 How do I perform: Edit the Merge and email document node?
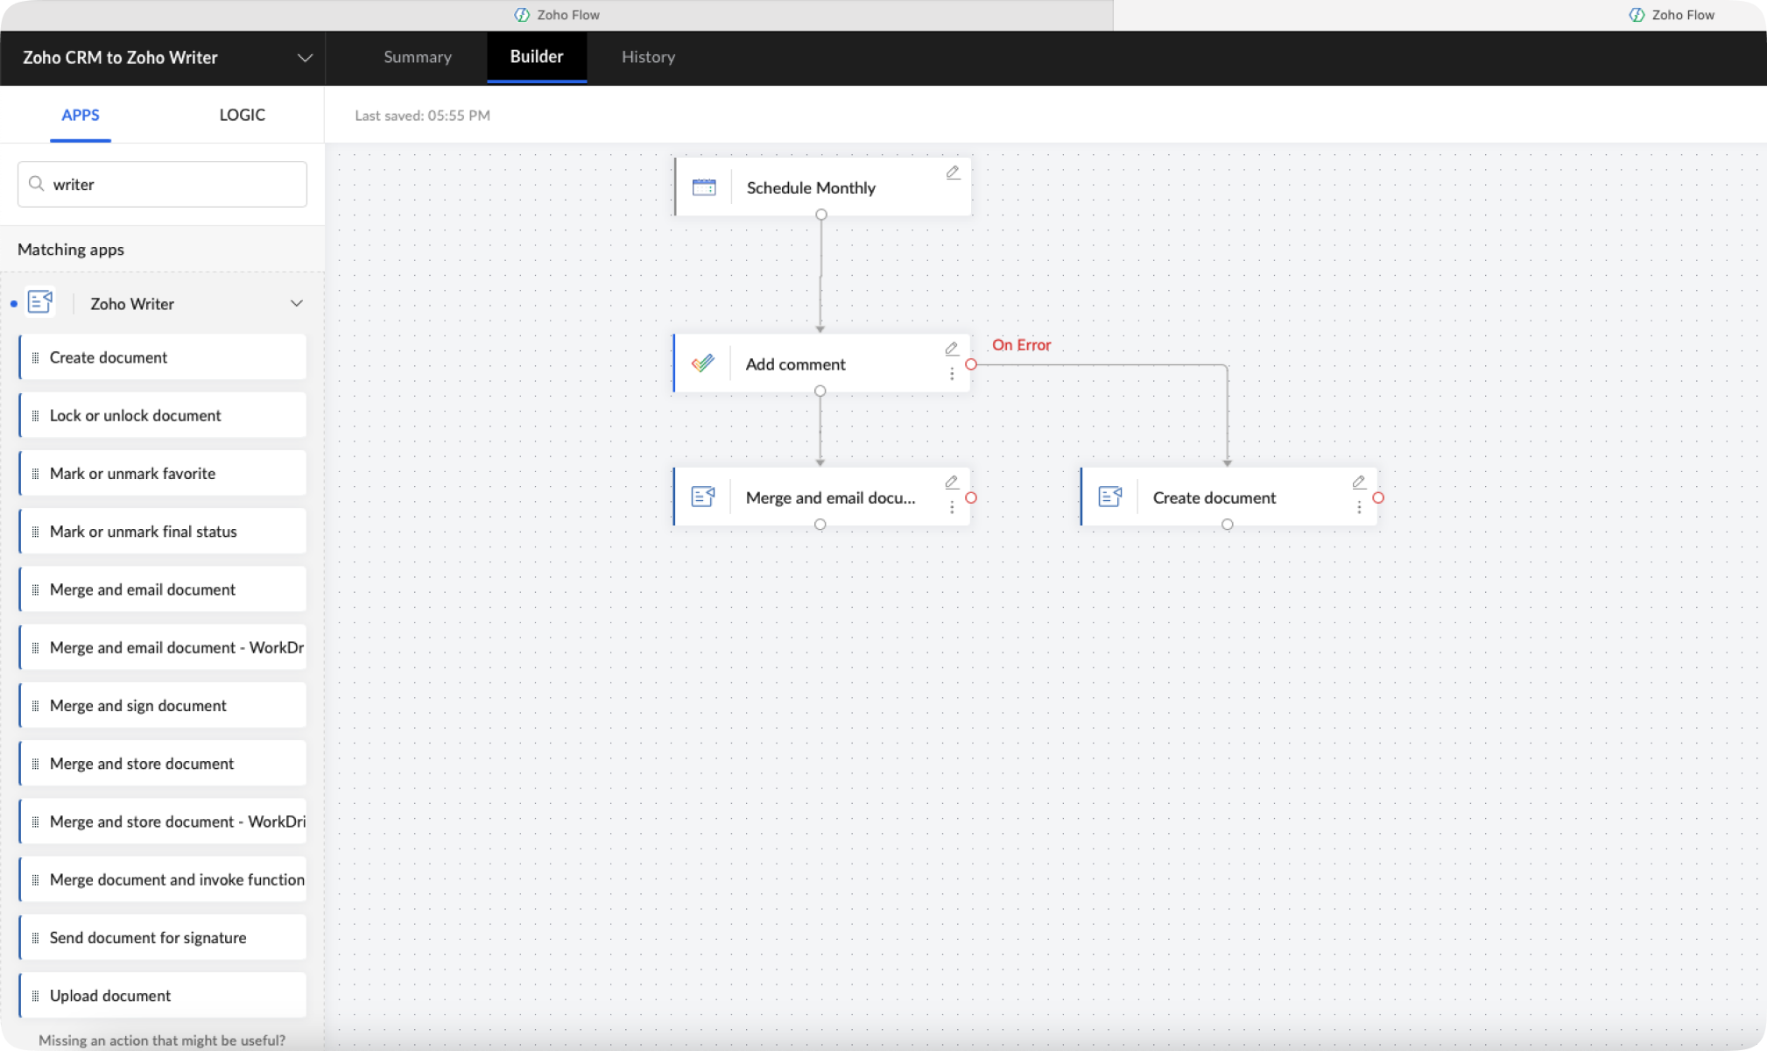951,483
